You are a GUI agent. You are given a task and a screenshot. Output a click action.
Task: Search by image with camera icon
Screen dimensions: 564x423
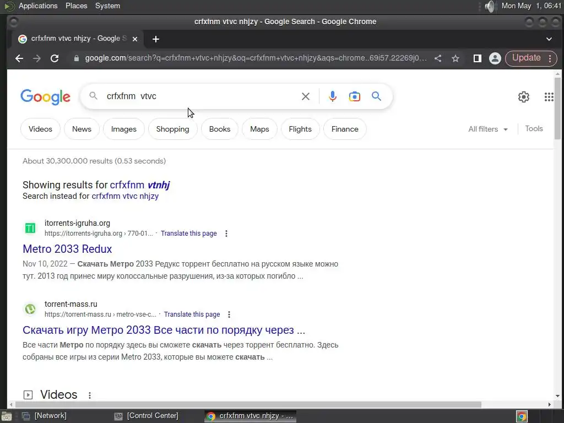tap(354, 96)
